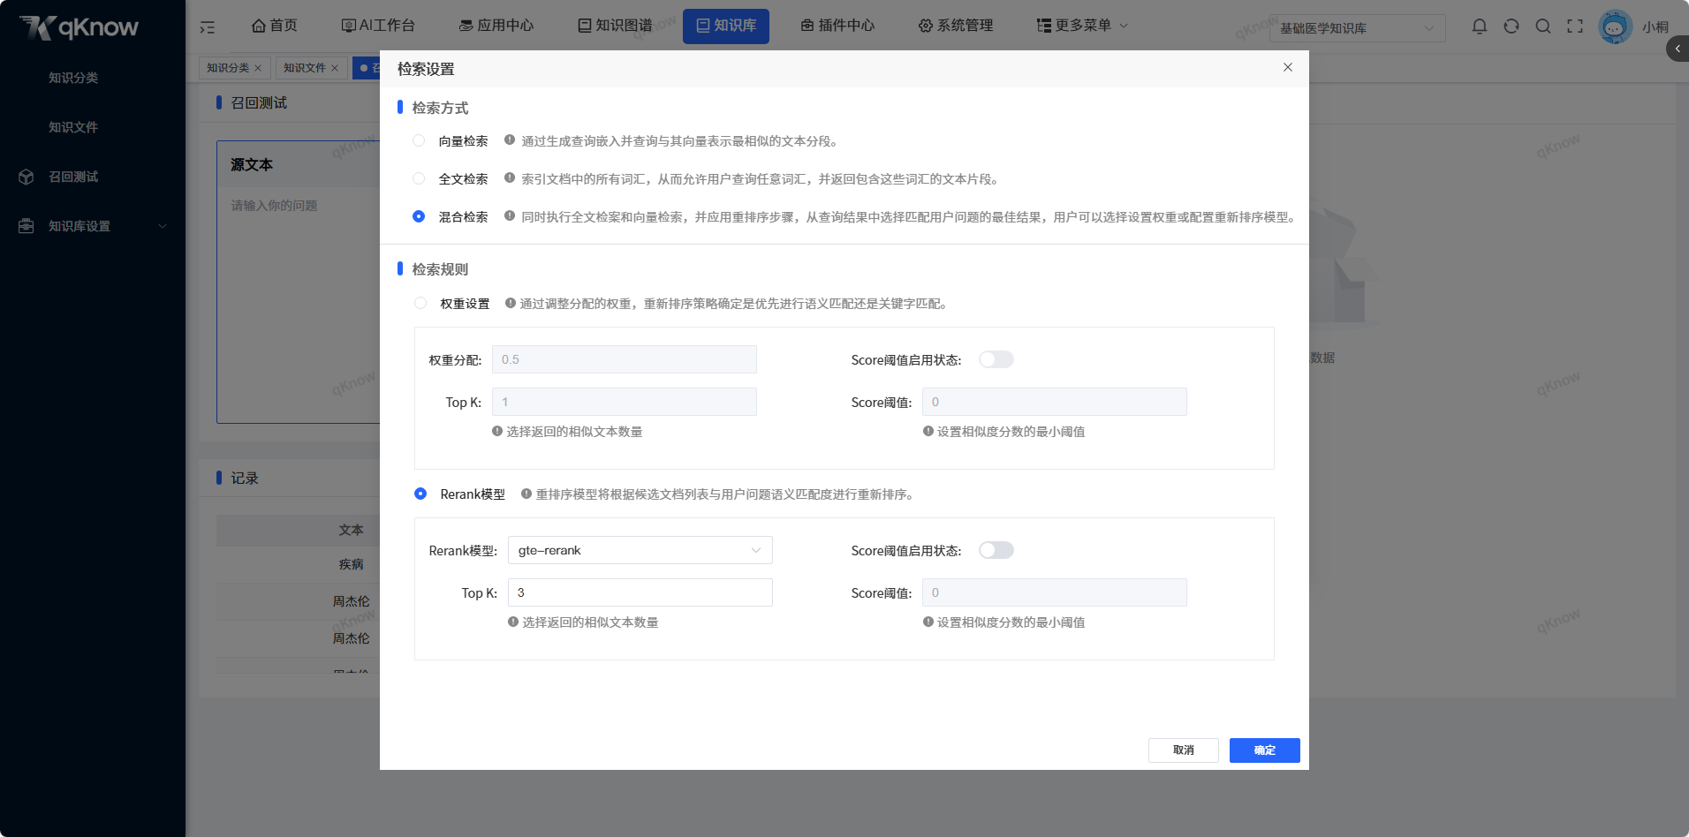
Task: Click the sidebar collapse icon in header
Action: (x=208, y=26)
